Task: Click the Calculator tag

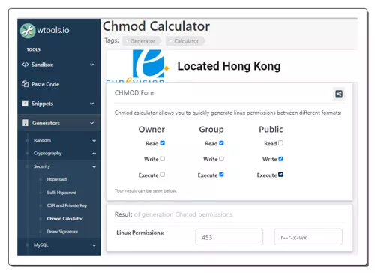Action: tap(185, 41)
